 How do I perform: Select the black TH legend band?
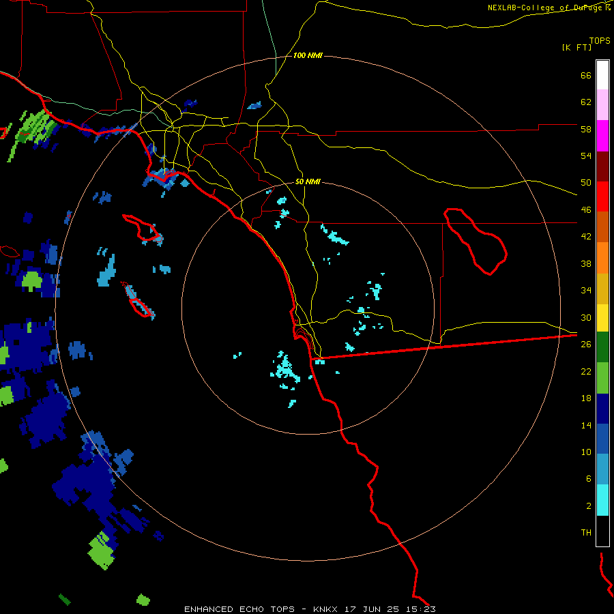click(x=602, y=531)
